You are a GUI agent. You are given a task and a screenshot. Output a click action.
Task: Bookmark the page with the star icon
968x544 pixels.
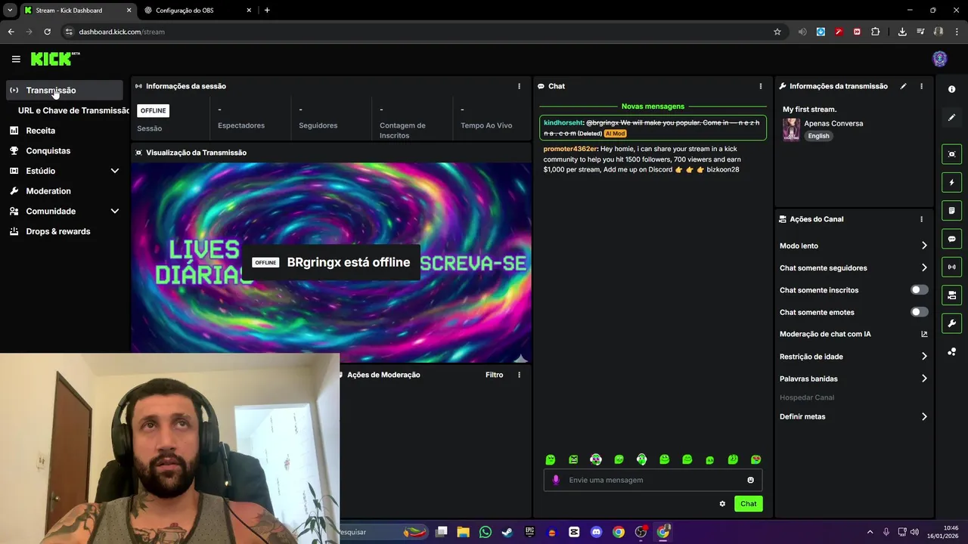(777, 32)
